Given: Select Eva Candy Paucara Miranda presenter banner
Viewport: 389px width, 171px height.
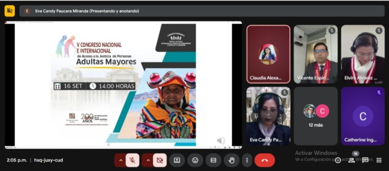Looking at the screenshot, I should [x=87, y=11].
